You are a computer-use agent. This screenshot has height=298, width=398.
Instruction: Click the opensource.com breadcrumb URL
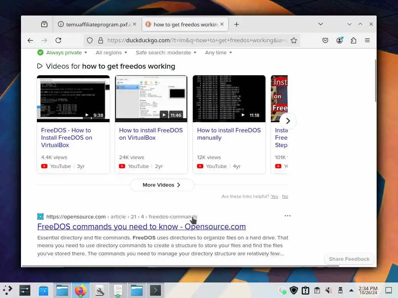122,217
